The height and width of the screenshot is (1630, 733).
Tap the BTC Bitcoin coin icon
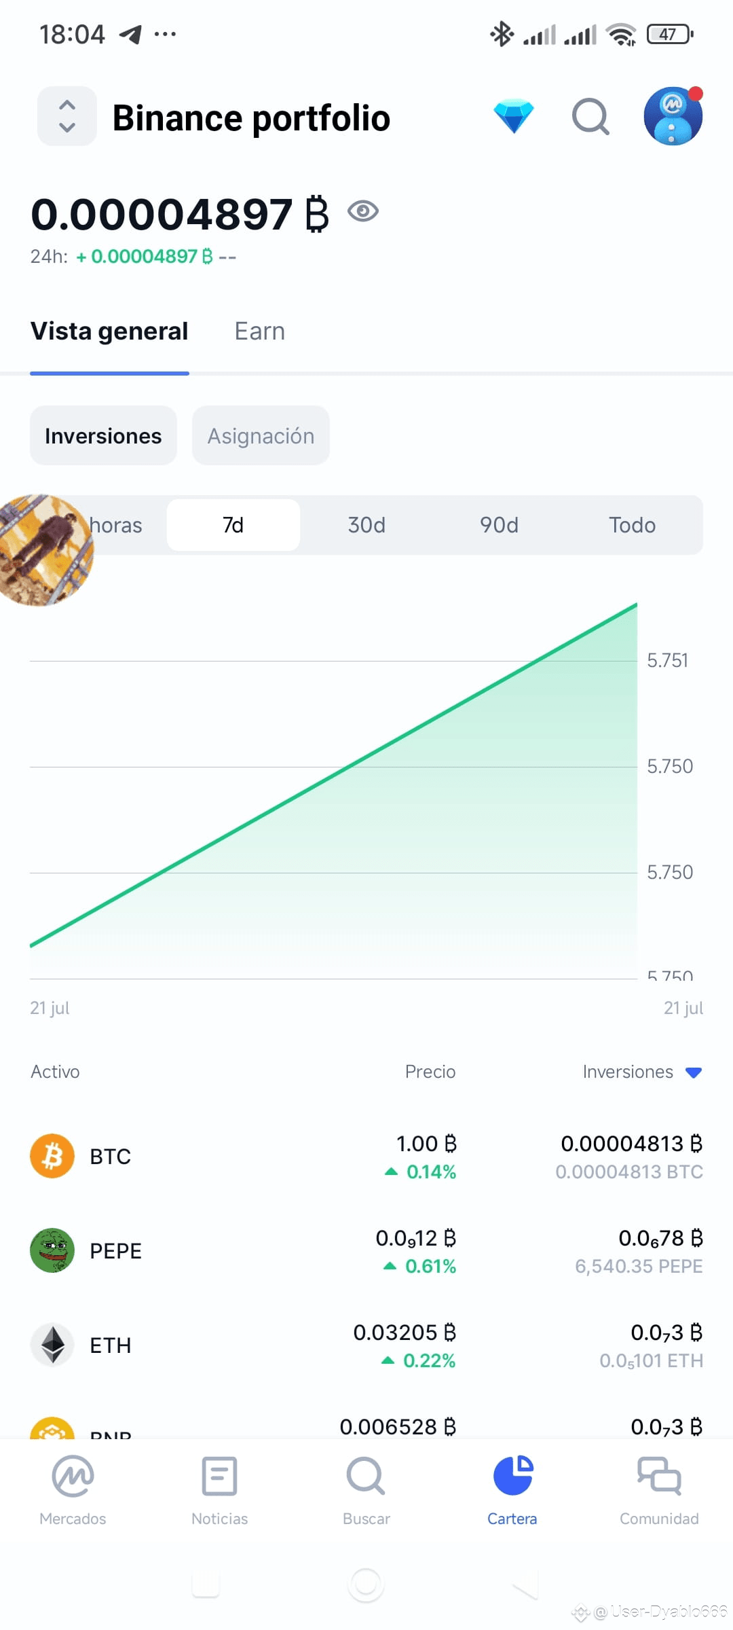[x=52, y=1156]
